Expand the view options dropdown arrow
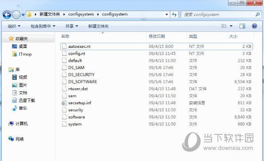This screenshot has height=161, width=264. coord(231,26)
